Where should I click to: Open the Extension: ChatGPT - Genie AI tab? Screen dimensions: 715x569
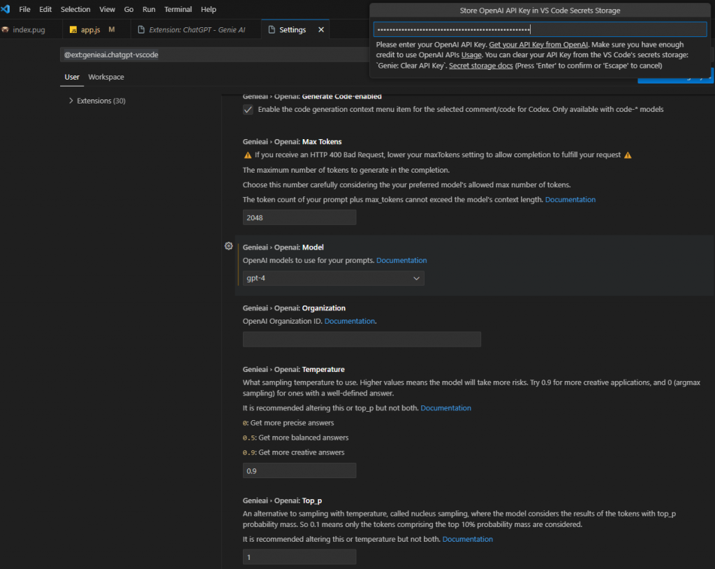[196, 29]
